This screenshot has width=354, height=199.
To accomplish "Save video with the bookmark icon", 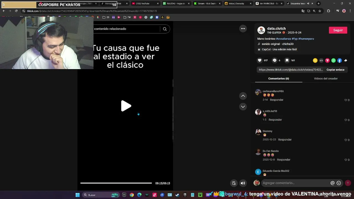I will 287,60.
